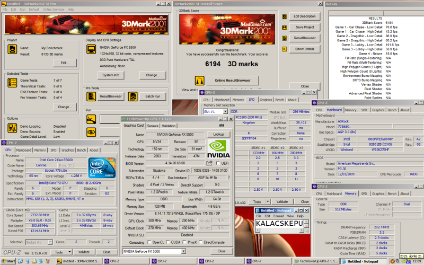Click Notepad horizontal scrollbar right arrow

point(302,231)
